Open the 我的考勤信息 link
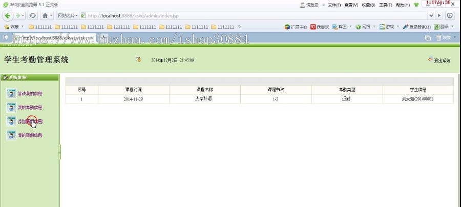 coord(30,108)
